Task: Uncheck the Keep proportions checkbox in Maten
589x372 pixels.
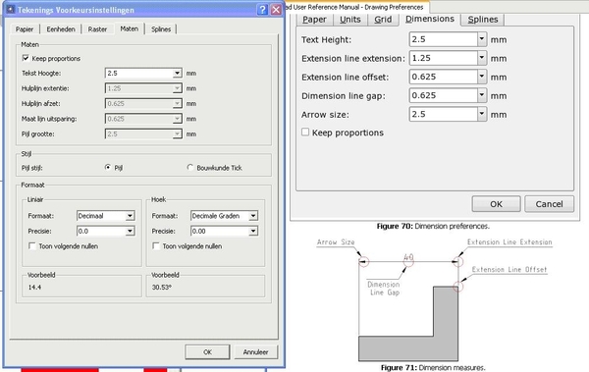Action: [26, 58]
